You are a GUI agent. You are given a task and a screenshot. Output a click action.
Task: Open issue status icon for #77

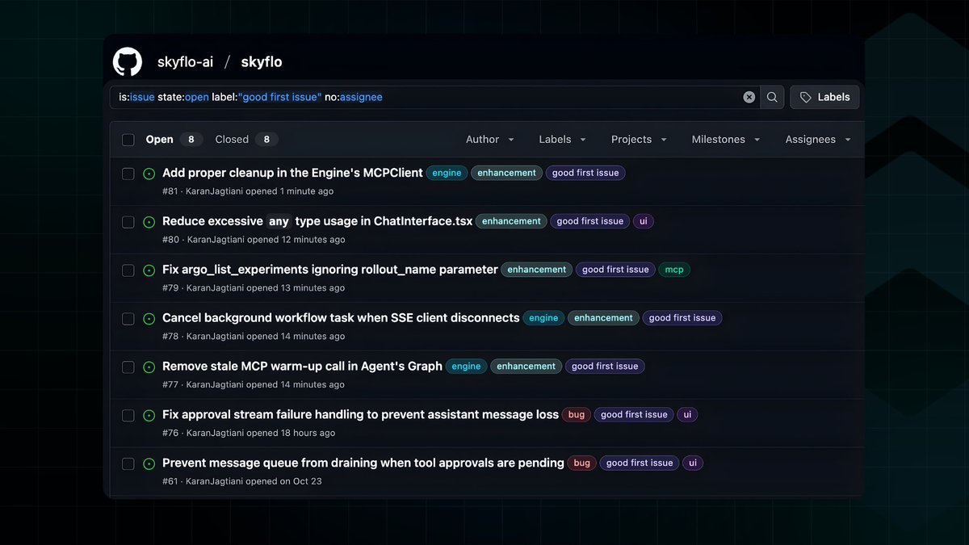(149, 367)
